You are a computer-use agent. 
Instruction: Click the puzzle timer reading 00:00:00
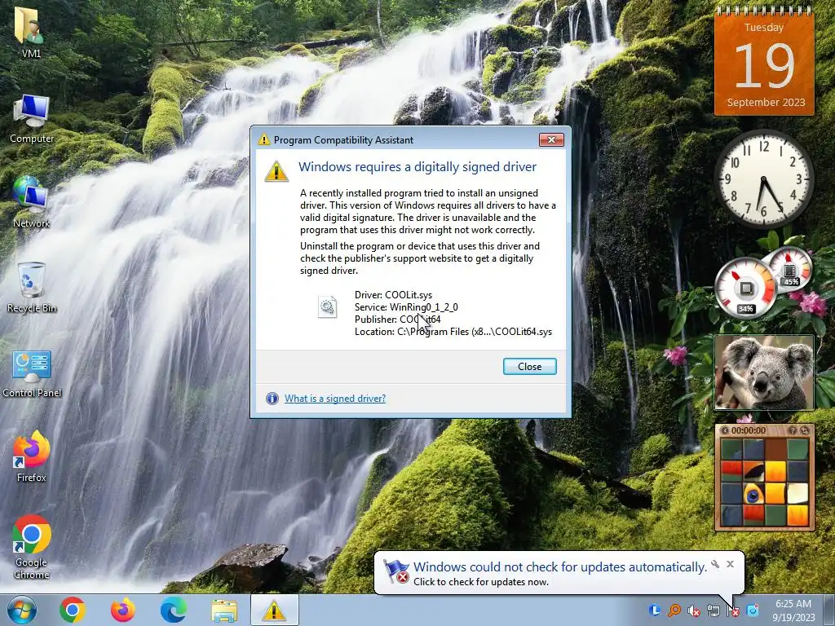pos(749,430)
